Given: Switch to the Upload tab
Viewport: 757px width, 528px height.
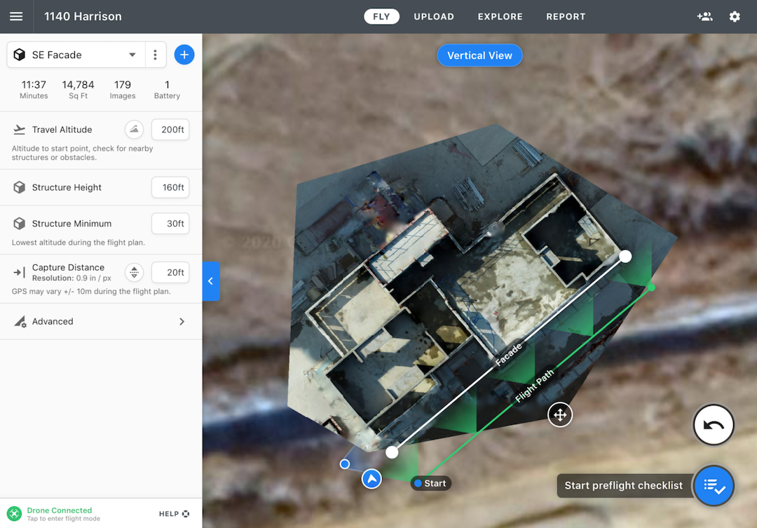Looking at the screenshot, I should tap(434, 16).
